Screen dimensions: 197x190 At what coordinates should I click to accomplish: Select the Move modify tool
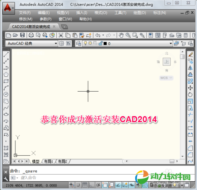[190, 88]
